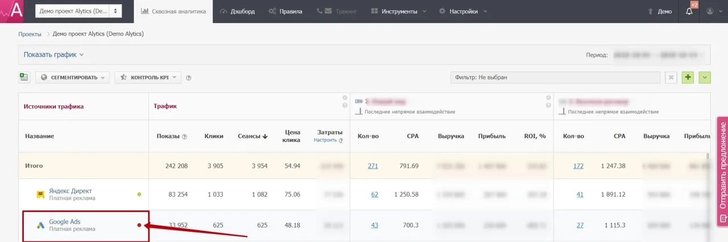Export the table to Excel icon

[x=24, y=77]
